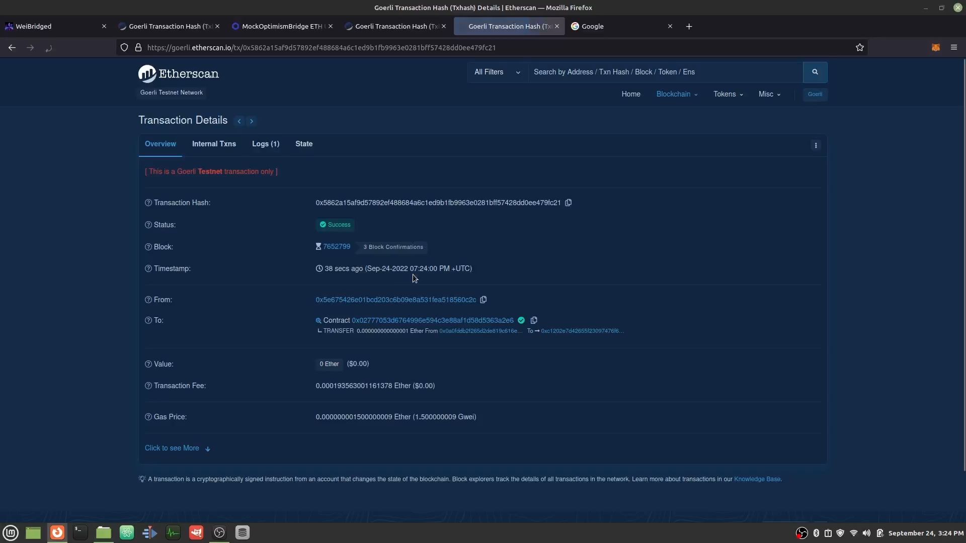
Task: Focus the search by address field
Action: pyautogui.click(x=665, y=72)
